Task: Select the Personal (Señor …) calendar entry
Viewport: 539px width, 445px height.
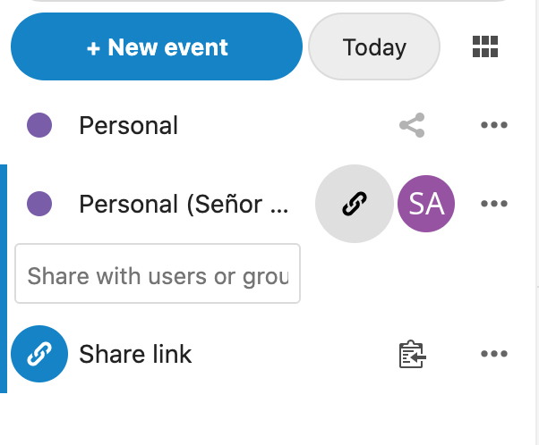Action: (184, 205)
